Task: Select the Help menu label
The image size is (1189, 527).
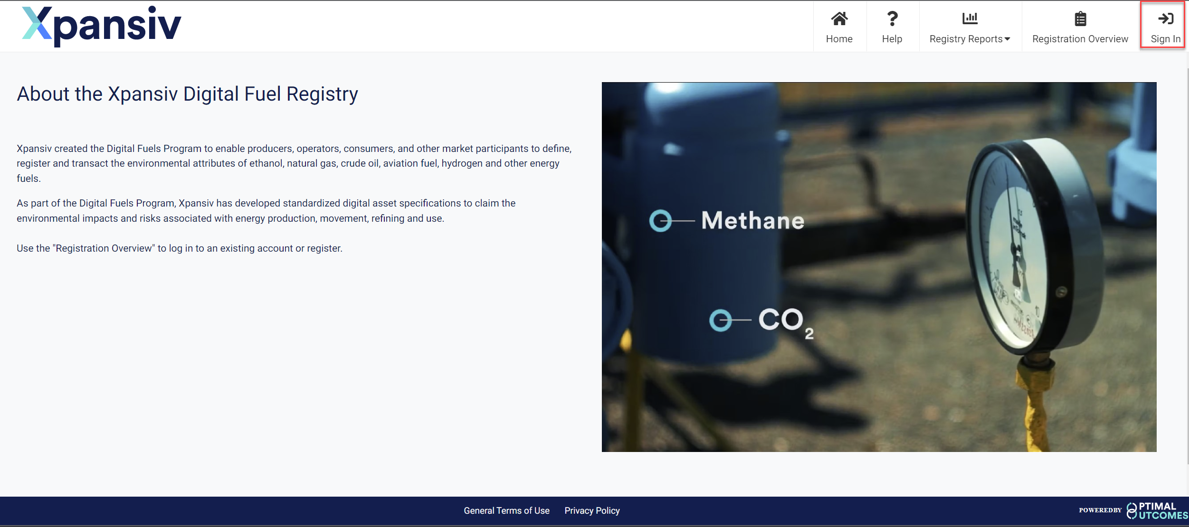Action: 892,39
